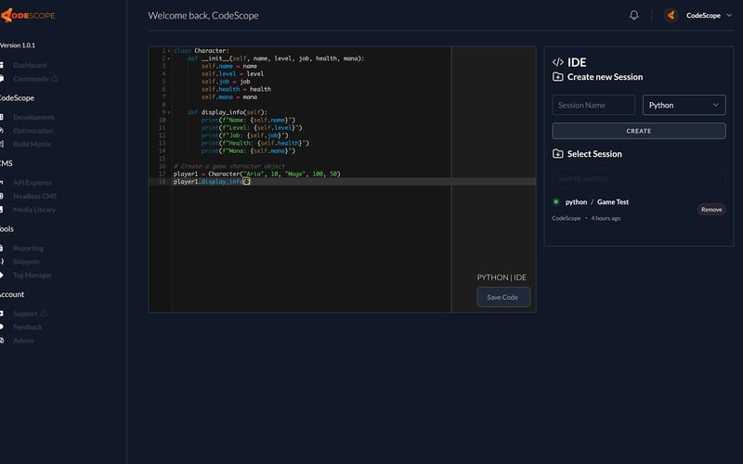This screenshot has width=743, height=464.
Task: Open Feedback page
Action: point(28,328)
